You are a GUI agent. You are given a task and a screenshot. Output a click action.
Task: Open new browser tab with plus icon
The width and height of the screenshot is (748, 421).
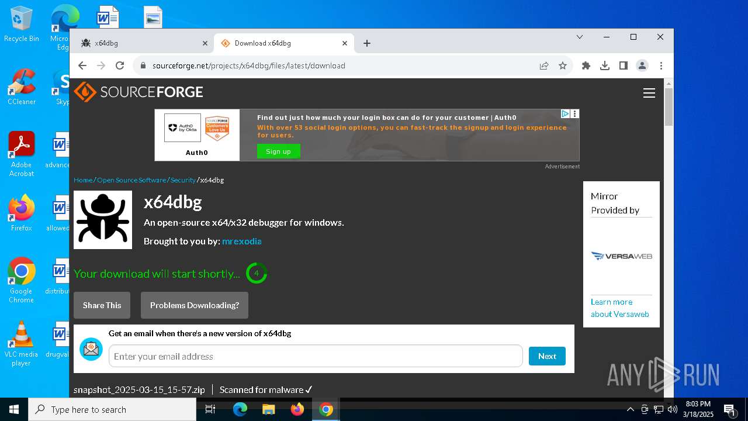pos(367,43)
